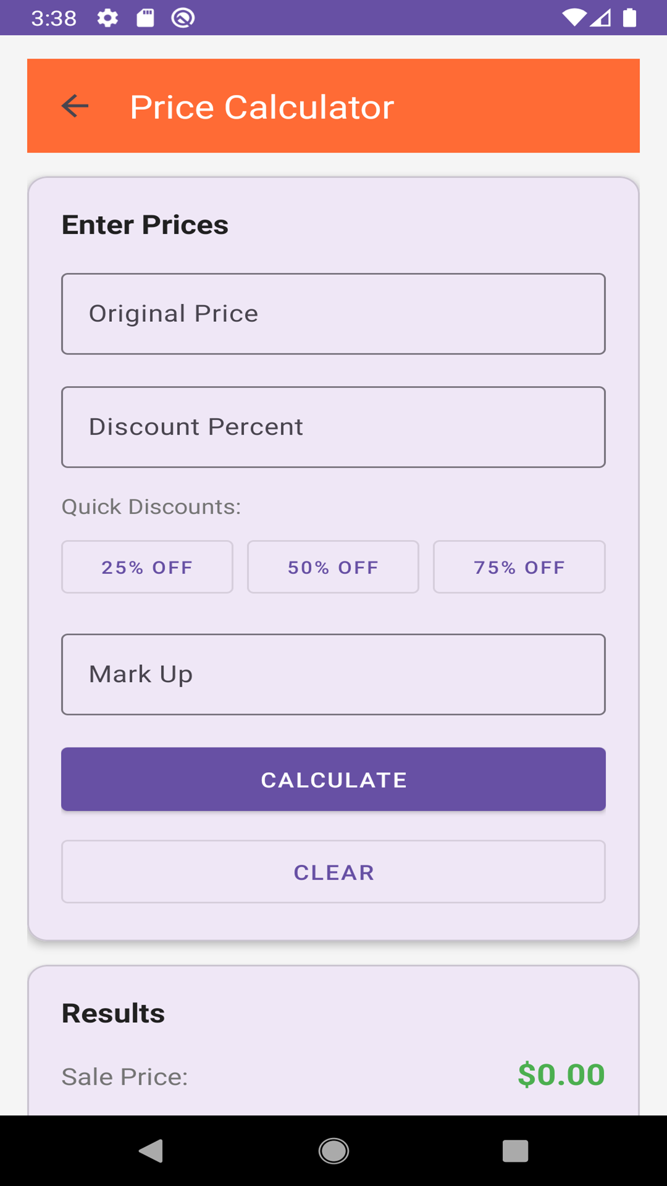
Task: Tap the cellular signal status icon
Action: click(601, 18)
